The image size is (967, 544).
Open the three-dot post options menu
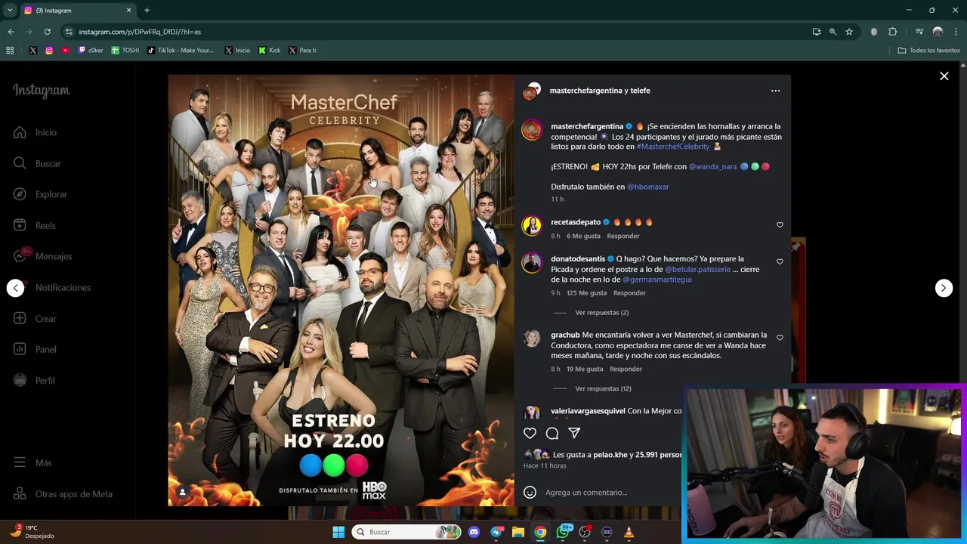(775, 91)
